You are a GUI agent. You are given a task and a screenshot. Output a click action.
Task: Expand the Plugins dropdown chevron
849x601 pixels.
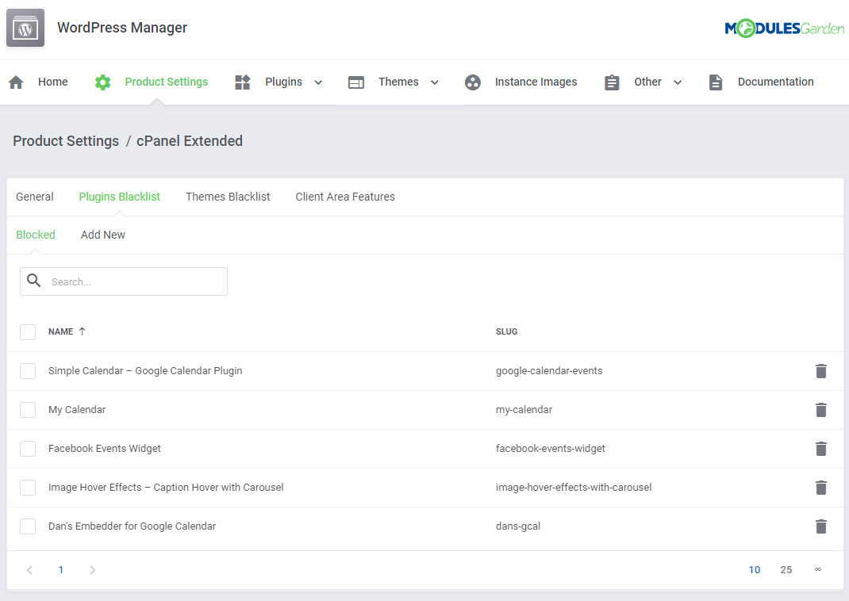318,82
